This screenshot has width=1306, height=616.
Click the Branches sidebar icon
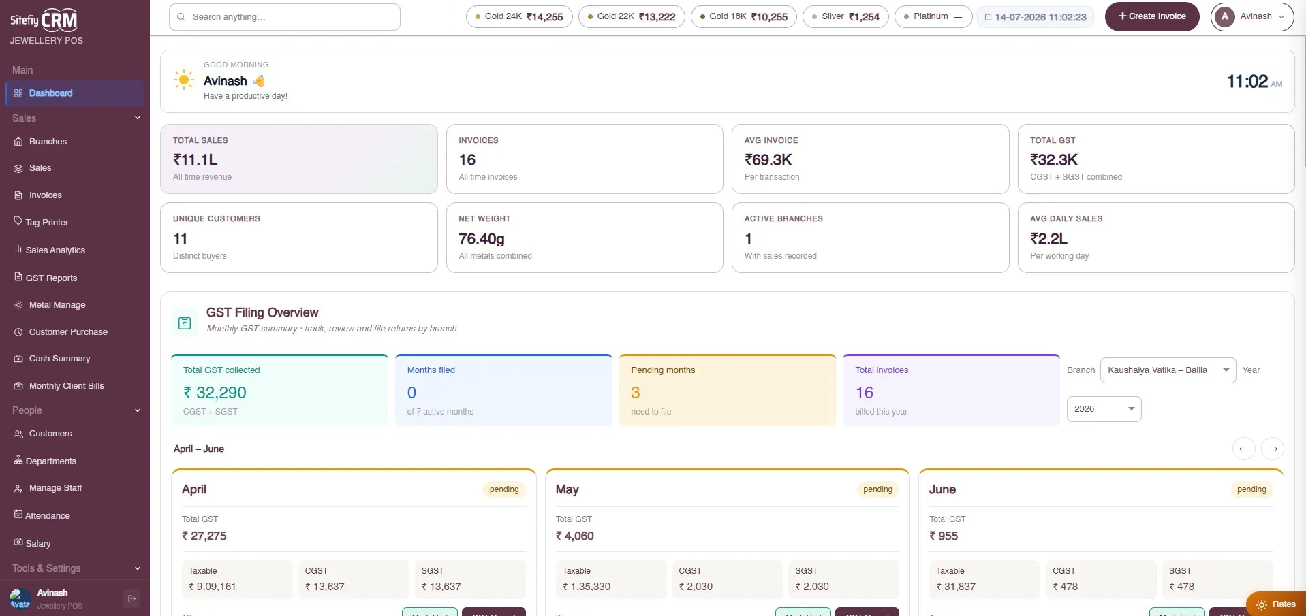point(18,142)
